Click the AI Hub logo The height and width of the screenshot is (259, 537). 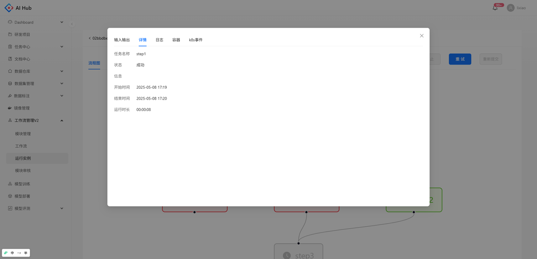tap(18, 8)
